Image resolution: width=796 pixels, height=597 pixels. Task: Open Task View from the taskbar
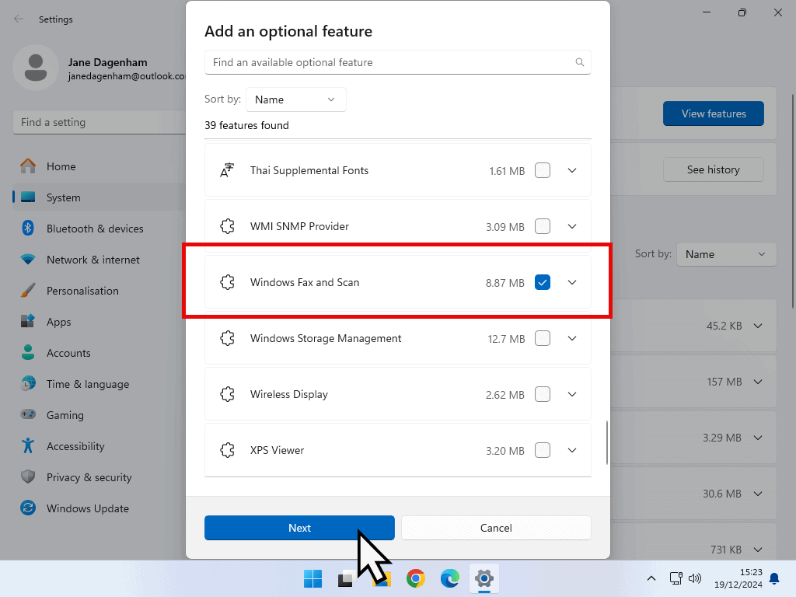pyautogui.click(x=346, y=578)
